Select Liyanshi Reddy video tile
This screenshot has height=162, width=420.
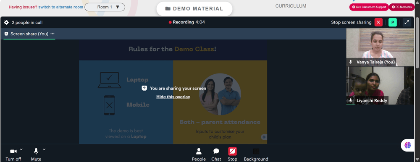(x=380, y=86)
